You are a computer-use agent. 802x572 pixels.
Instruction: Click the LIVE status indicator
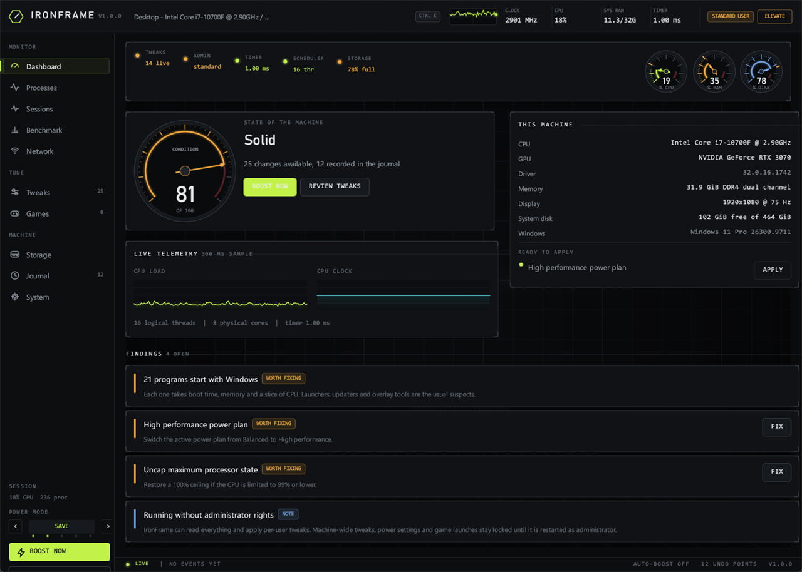coord(138,564)
